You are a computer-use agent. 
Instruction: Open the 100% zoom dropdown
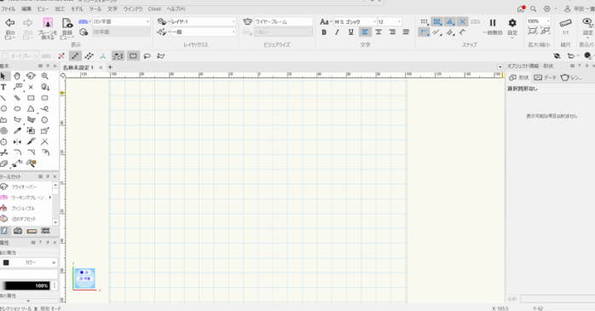pos(539,21)
